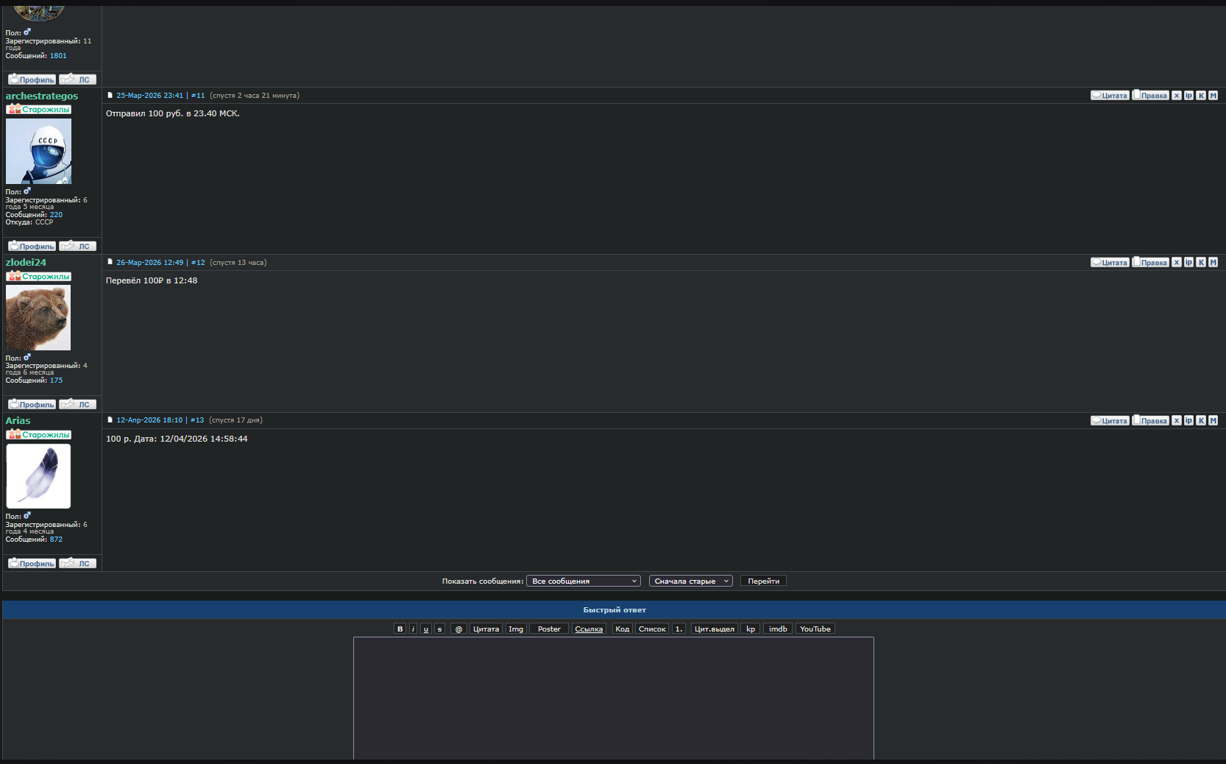Delete post #11 with x icon

(x=1177, y=96)
